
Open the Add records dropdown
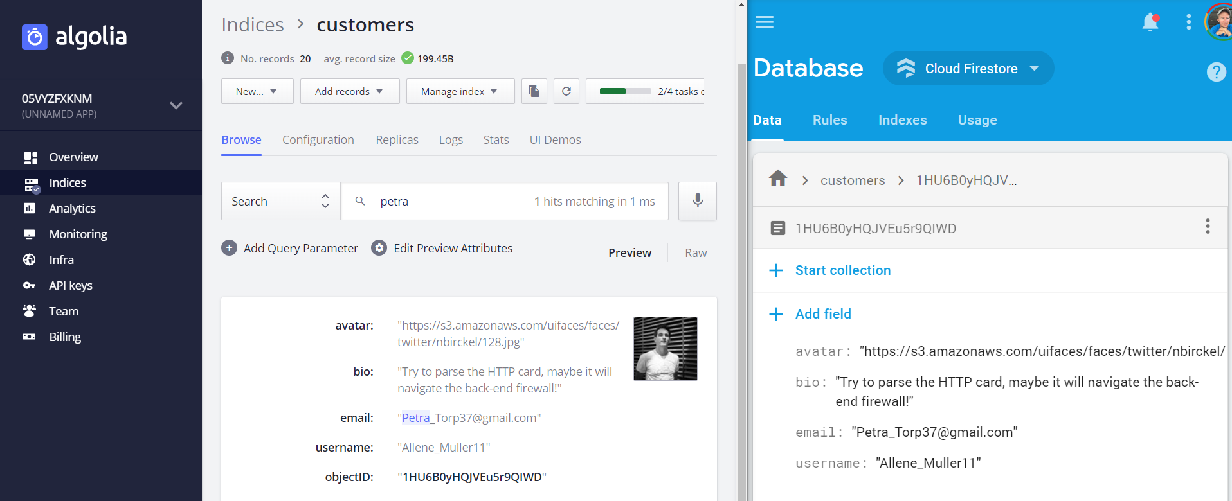point(349,91)
